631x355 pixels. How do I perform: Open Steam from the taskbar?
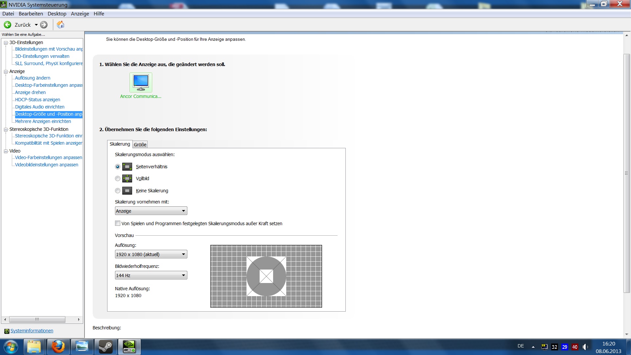point(106,347)
